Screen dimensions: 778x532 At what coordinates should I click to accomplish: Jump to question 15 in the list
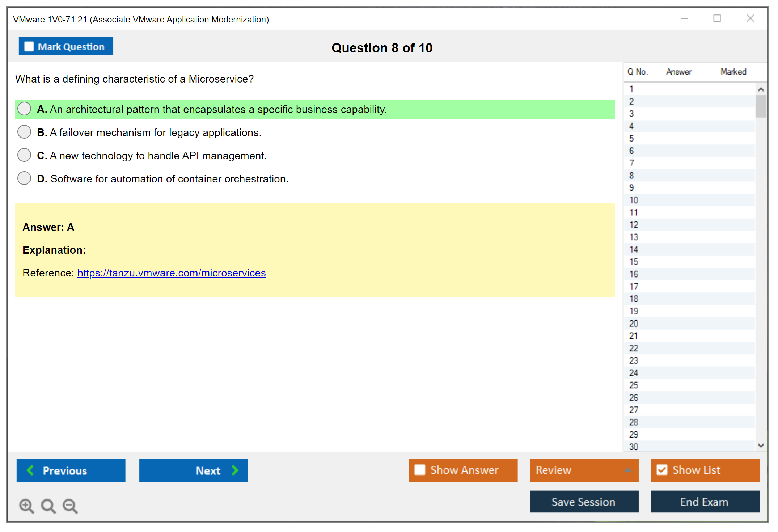point(634,262)
